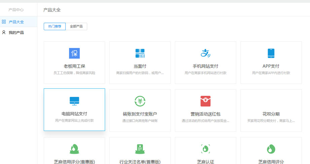Click the 用户在商家手机网站进行付款 description text
Viewport: 310px width, 164px height.
(x=205, y=73)
